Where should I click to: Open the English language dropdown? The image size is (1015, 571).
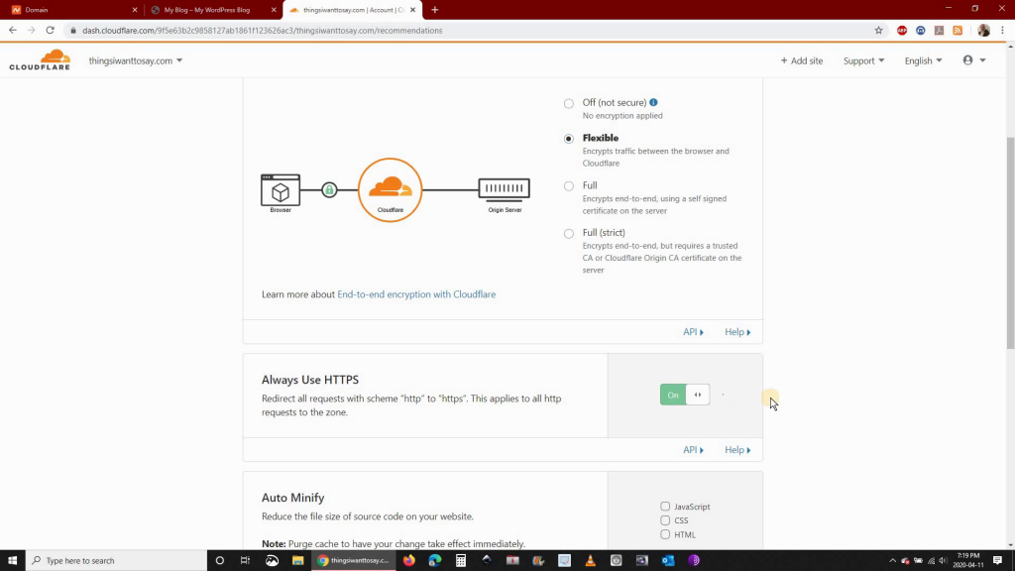click(x=923, y=60)
